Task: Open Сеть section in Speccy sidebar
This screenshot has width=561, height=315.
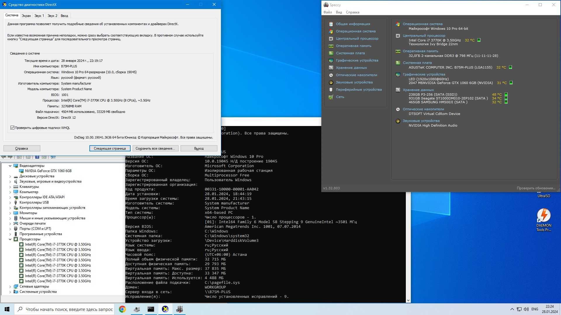Action: click(340, 97)
